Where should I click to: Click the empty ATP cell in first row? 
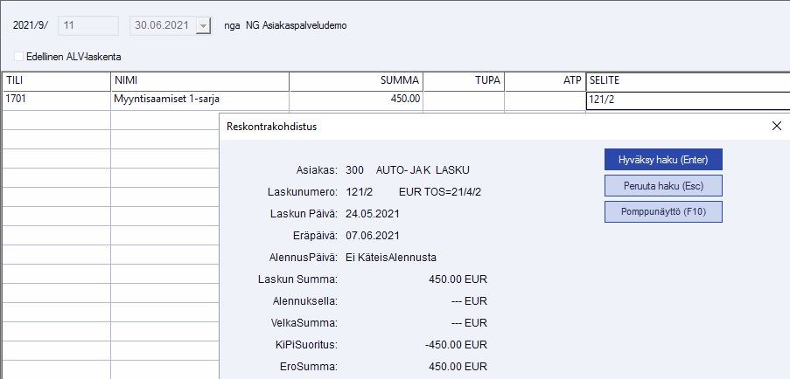[x=544, y=100]
